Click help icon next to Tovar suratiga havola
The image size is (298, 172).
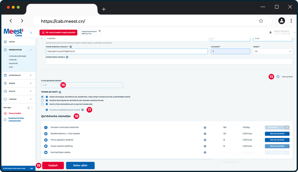71,47
